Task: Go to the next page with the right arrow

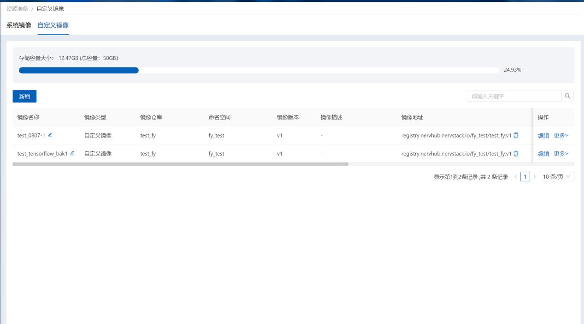Action: pyautogui.click(x=535, y=177)
